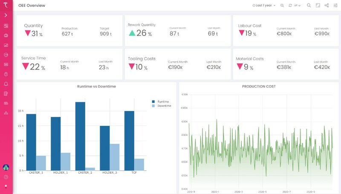Open the filter settings sliders icon
The image size is (341, 194).
click(335, 6)
